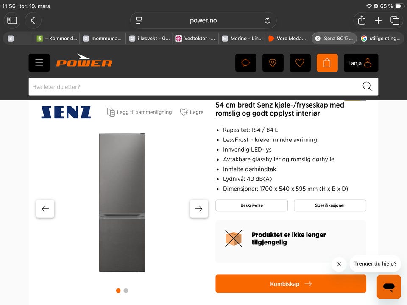This screenshot has width=407, height=305.
Task: Click the search magnifier icon
Action: 367,86
